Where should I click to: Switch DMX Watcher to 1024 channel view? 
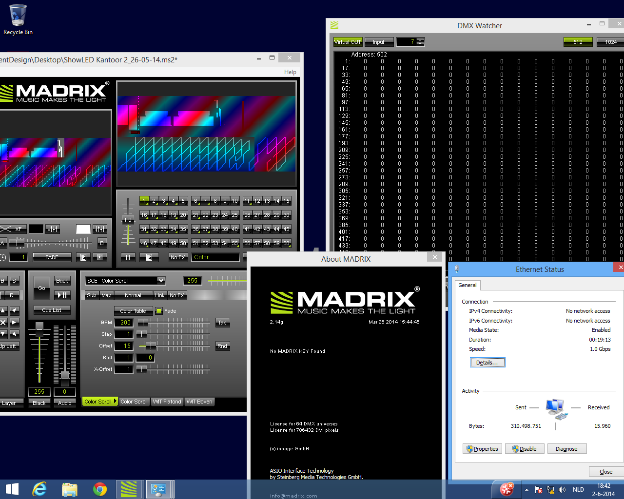(x=610, y=42)
